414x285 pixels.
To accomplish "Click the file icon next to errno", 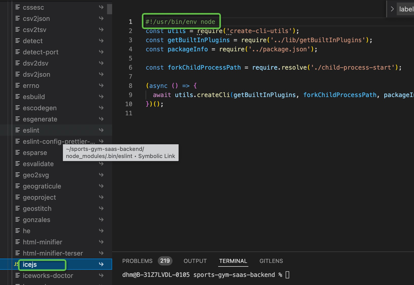I will coord(17,85).
